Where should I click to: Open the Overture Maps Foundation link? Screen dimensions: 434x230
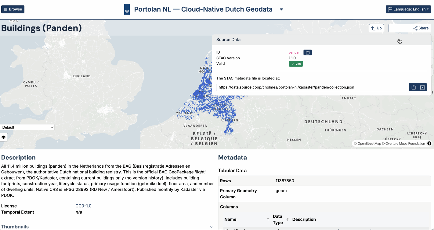click(403, 144)
